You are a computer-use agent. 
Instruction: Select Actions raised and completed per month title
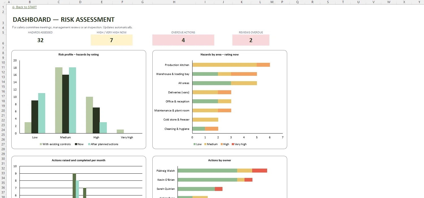pyautogui.click(x=79, y=160)
